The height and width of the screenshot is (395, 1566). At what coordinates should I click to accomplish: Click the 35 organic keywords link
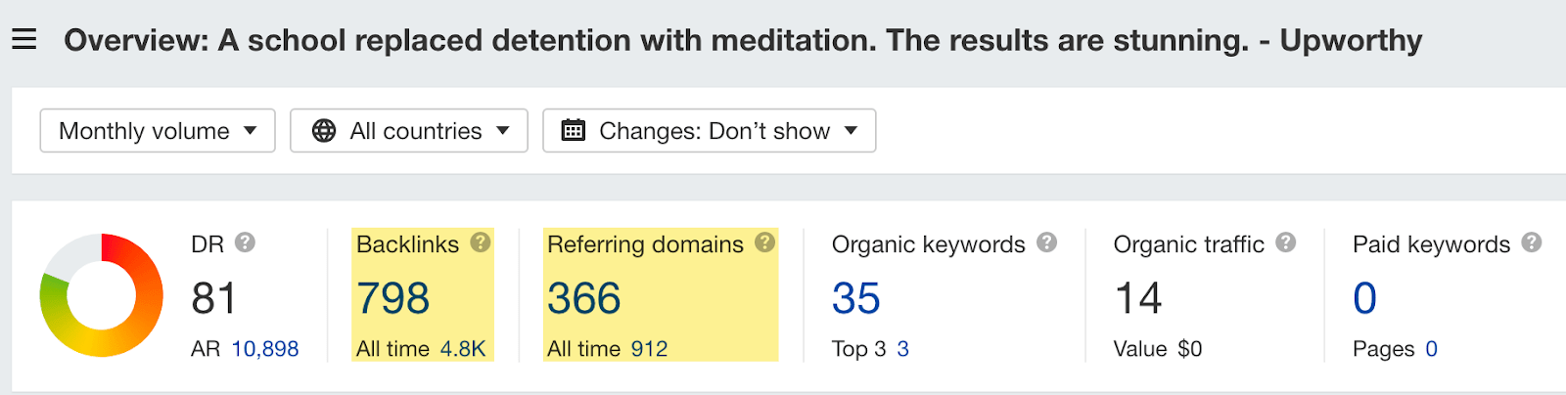[855, 298]
